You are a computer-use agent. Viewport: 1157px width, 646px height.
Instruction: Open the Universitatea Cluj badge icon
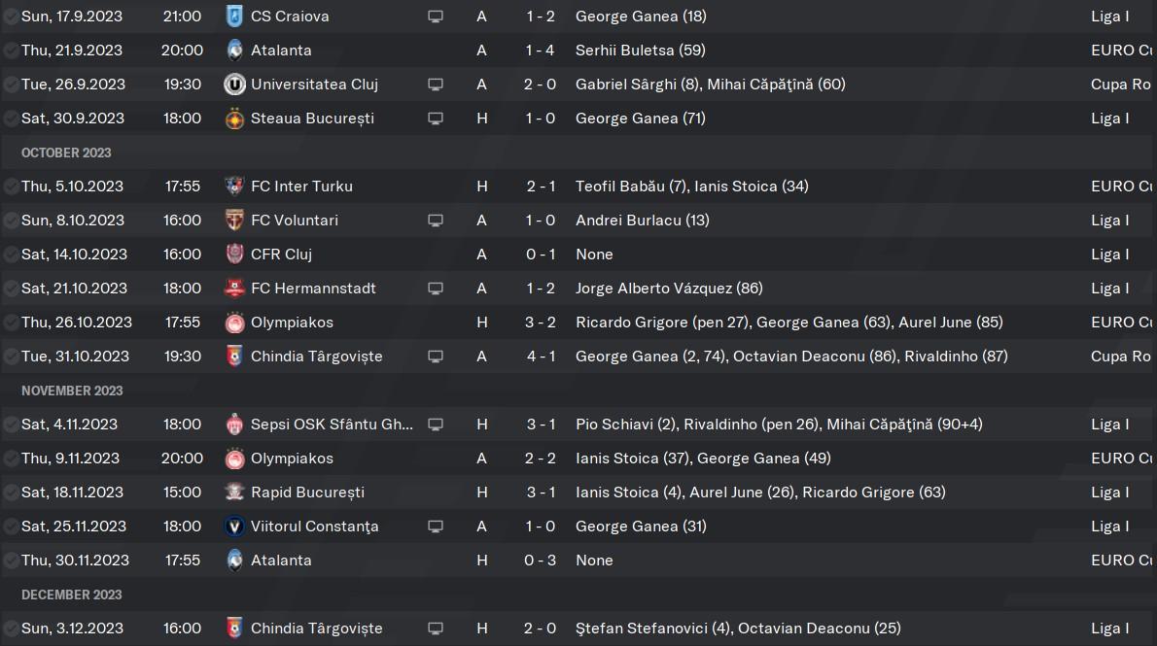234,85
